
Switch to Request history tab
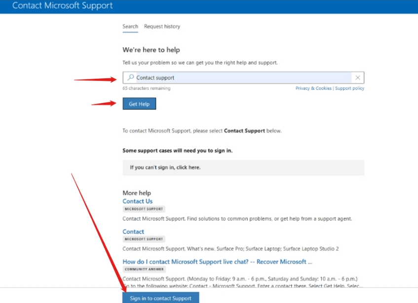pyautogui.click(x=162, y=26)
